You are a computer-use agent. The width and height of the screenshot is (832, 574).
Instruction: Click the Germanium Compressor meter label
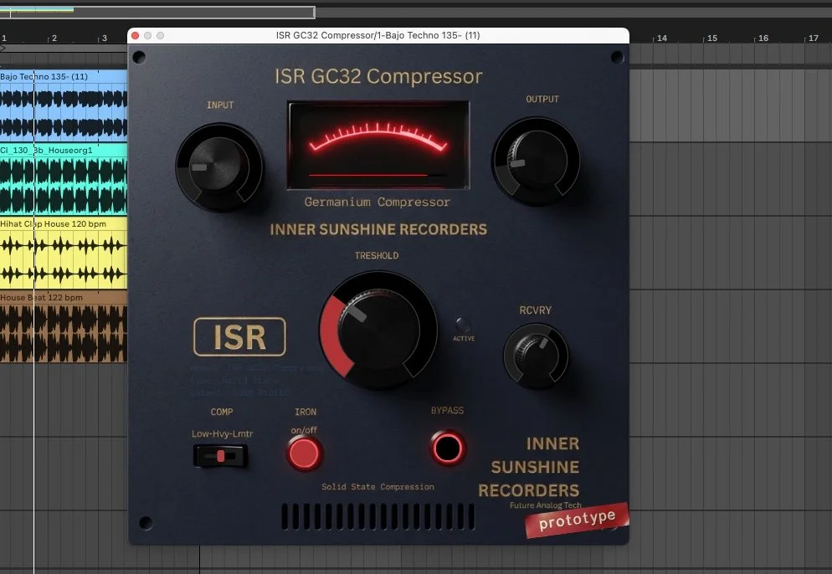tap(377, 202)
